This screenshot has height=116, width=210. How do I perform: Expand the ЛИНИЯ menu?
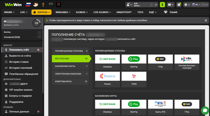(x=9, y=12)
